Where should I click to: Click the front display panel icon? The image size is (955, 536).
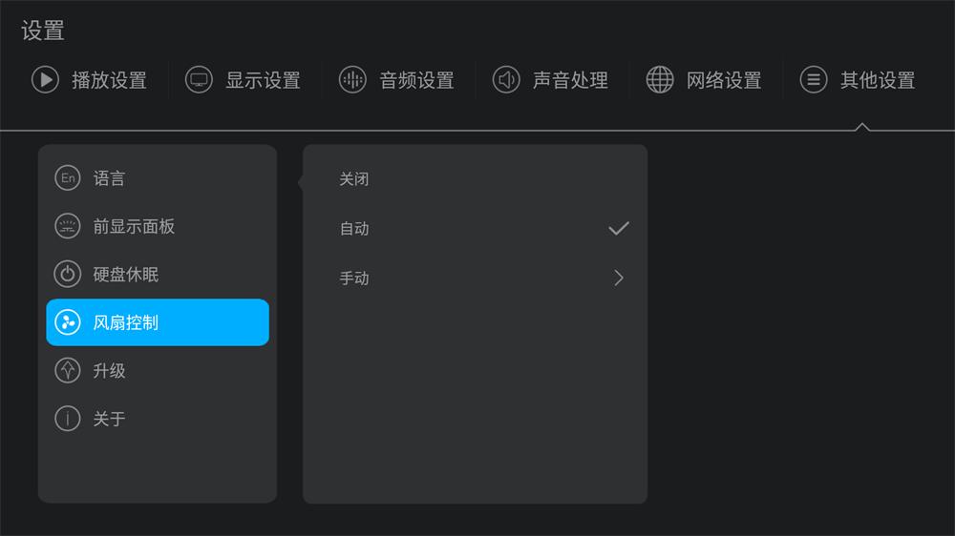68,226
